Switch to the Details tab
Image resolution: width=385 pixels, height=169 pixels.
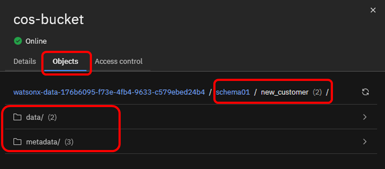coord(25,61)
